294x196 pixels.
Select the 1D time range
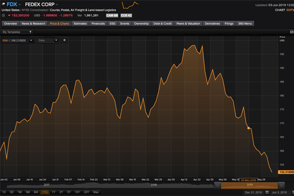coord(4,192)
